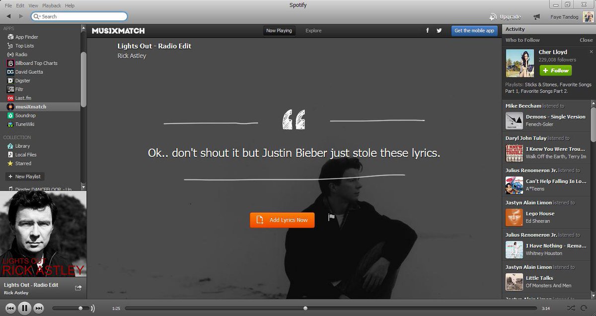The width and height of the screenshot is (596, 316).
Task: Click the megaphone notifications icon
Action: (x=536, y=16)
